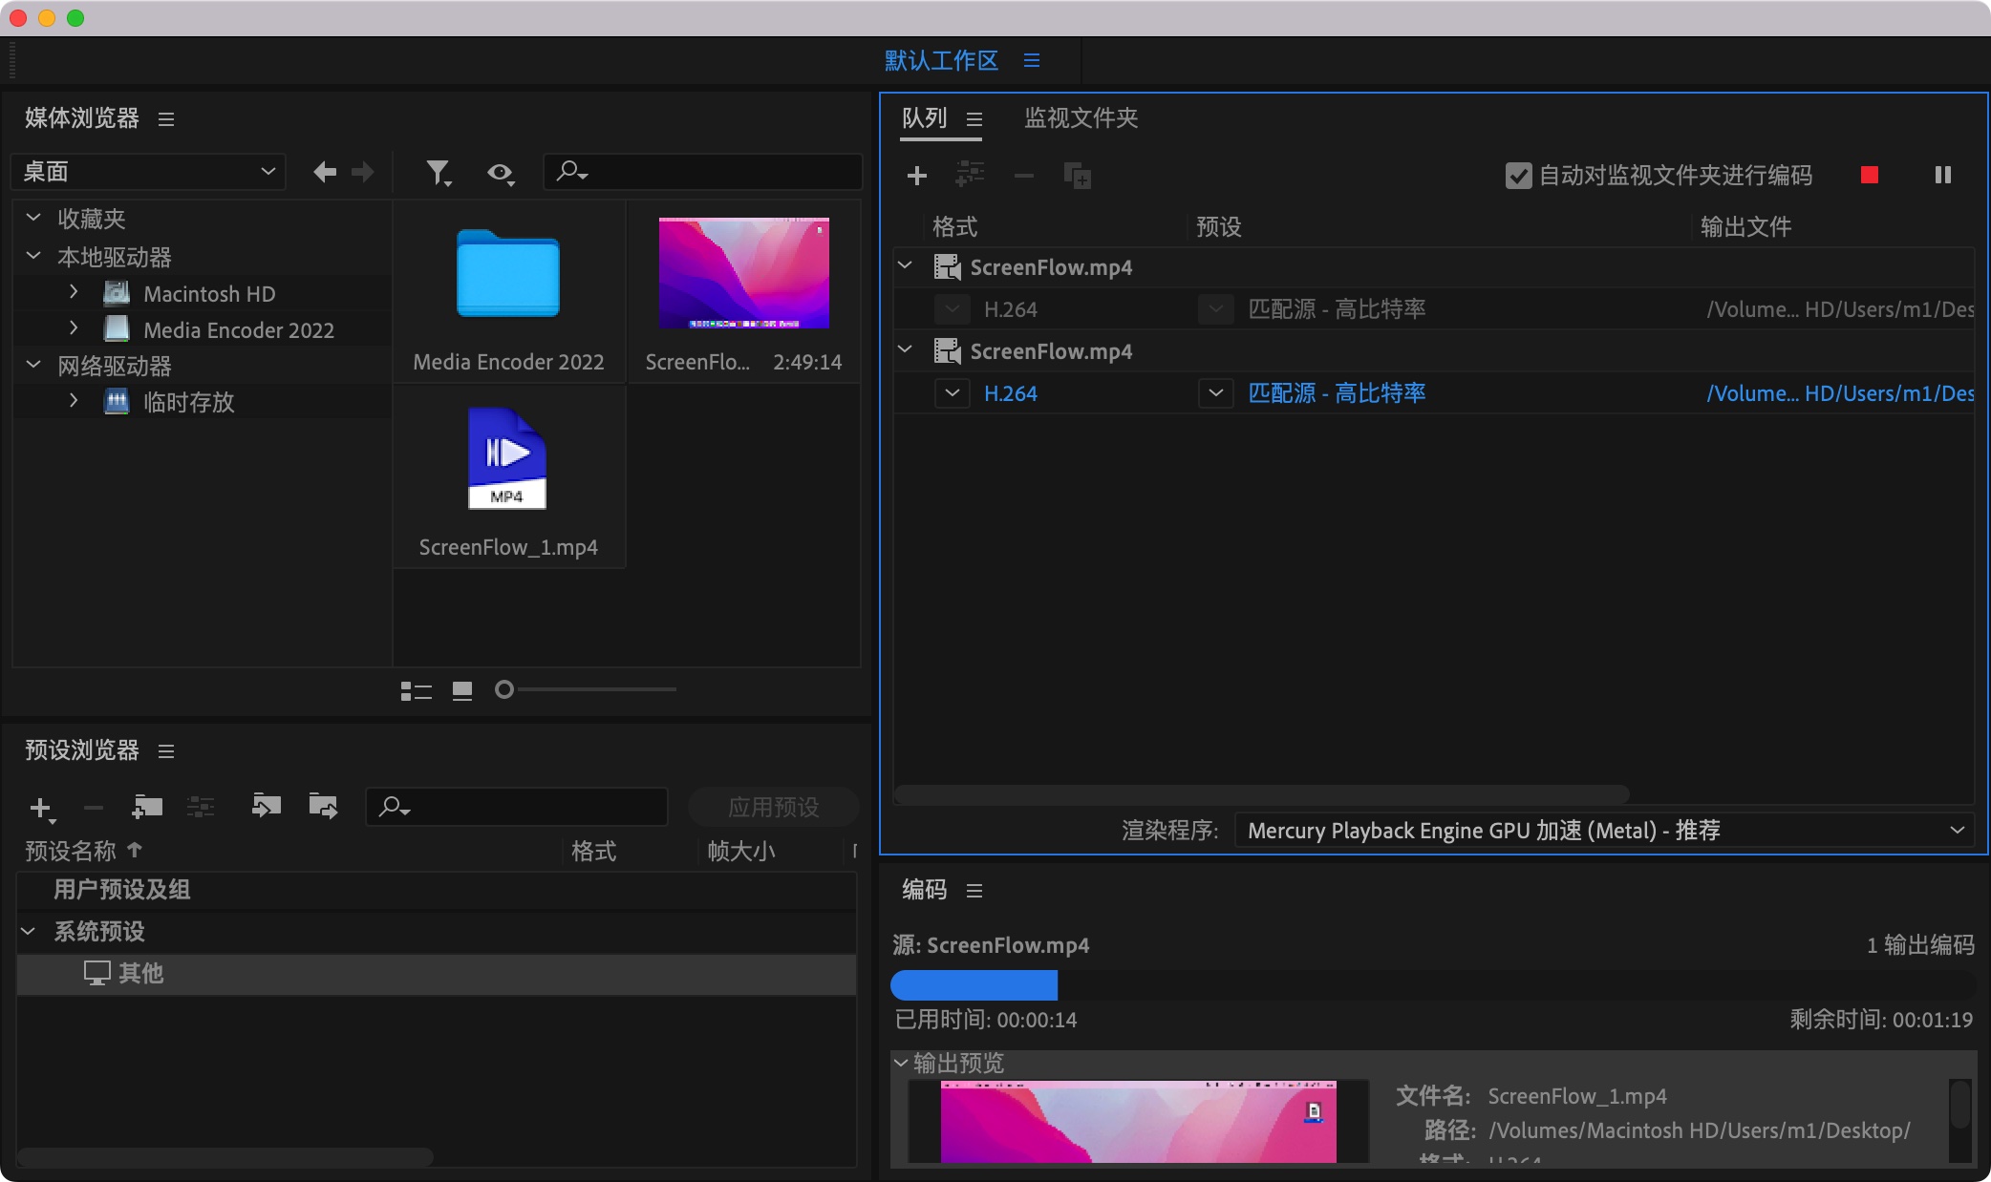Image resolution: width=1991 pixels, height=1182 pixels.
Task: Switch media browser to list view
Action: point(416,690)
